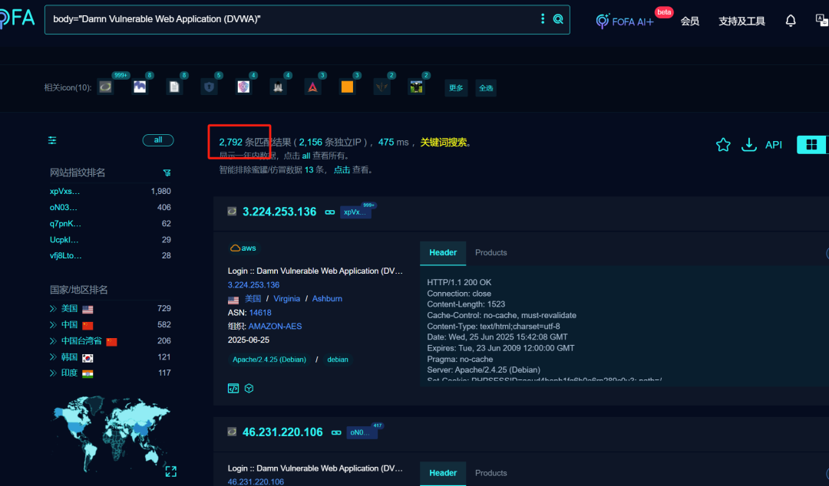
Task: Click the filter sliders icon in sidebar
Action: tap(52, 140)
